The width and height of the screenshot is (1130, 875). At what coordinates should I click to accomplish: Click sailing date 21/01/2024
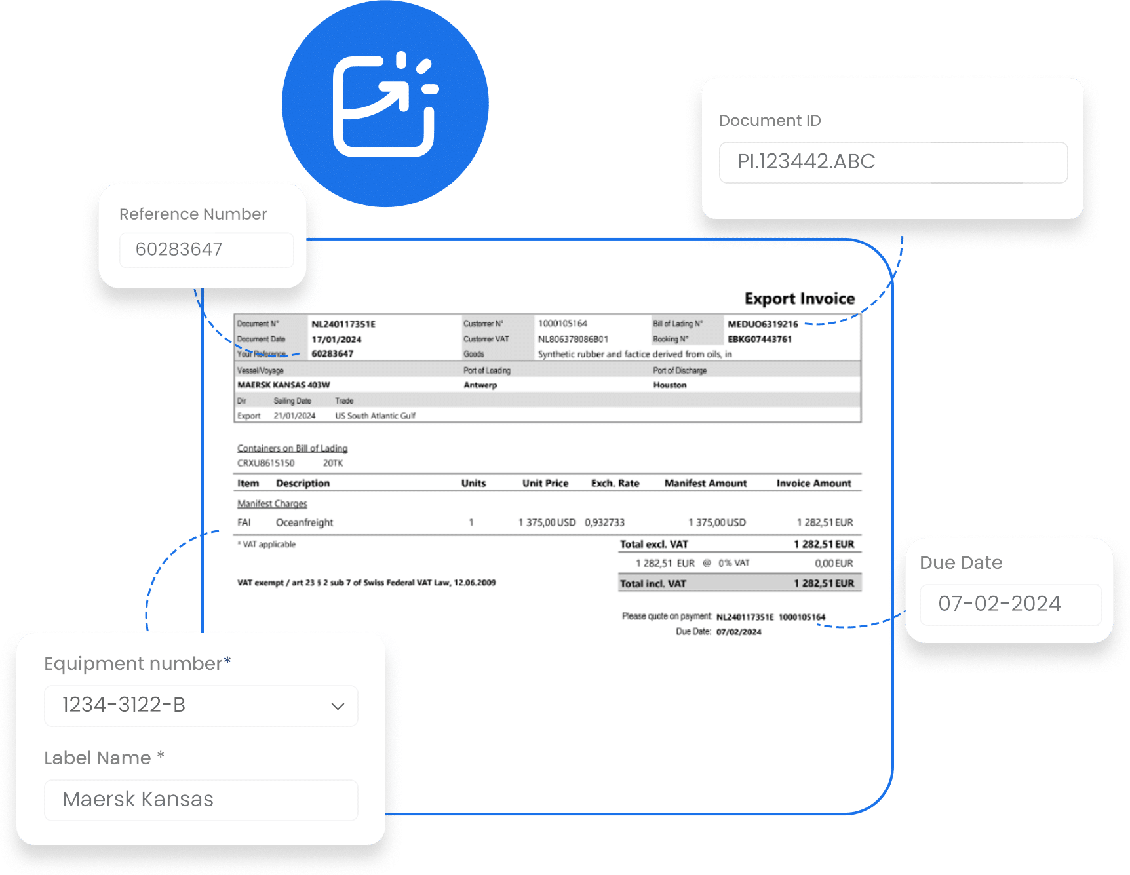294,416
